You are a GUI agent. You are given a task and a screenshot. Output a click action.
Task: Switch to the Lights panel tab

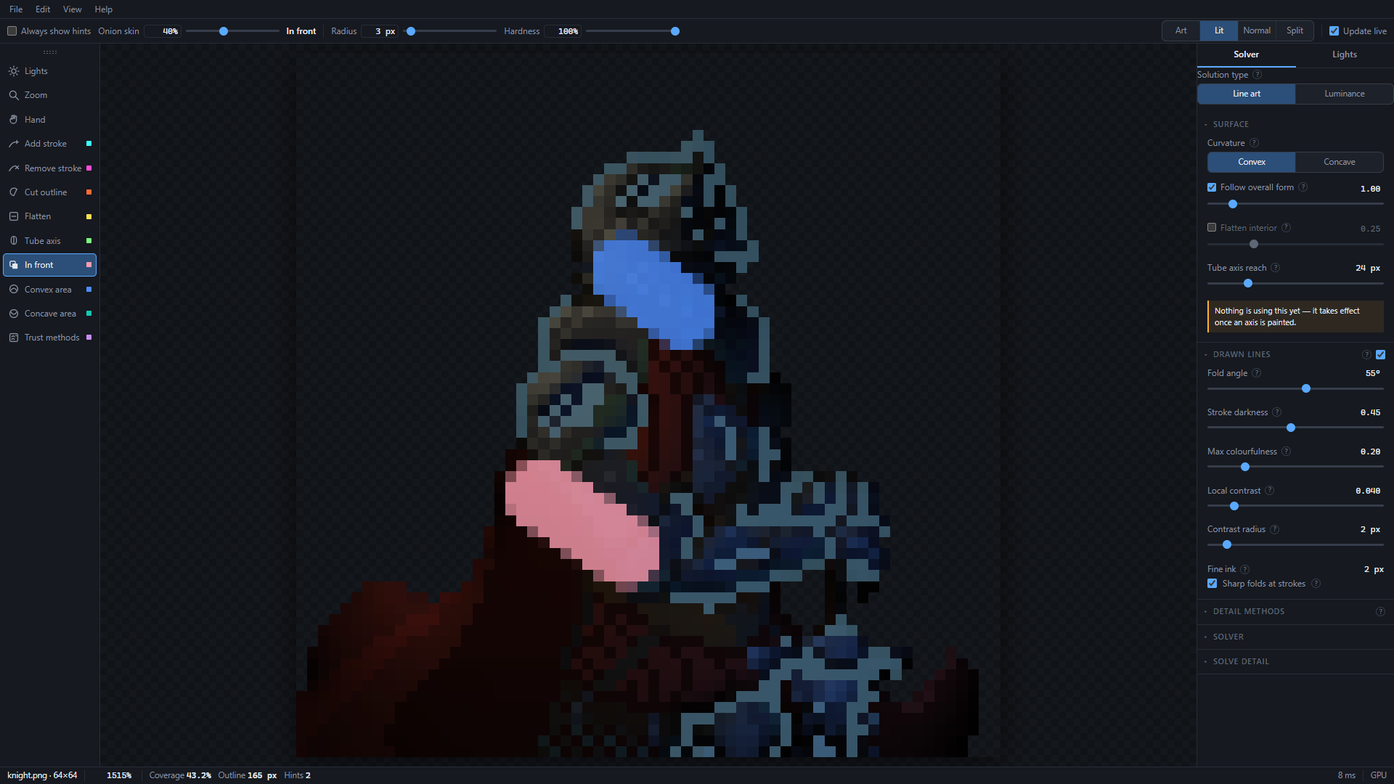[x=1344, y=54]
